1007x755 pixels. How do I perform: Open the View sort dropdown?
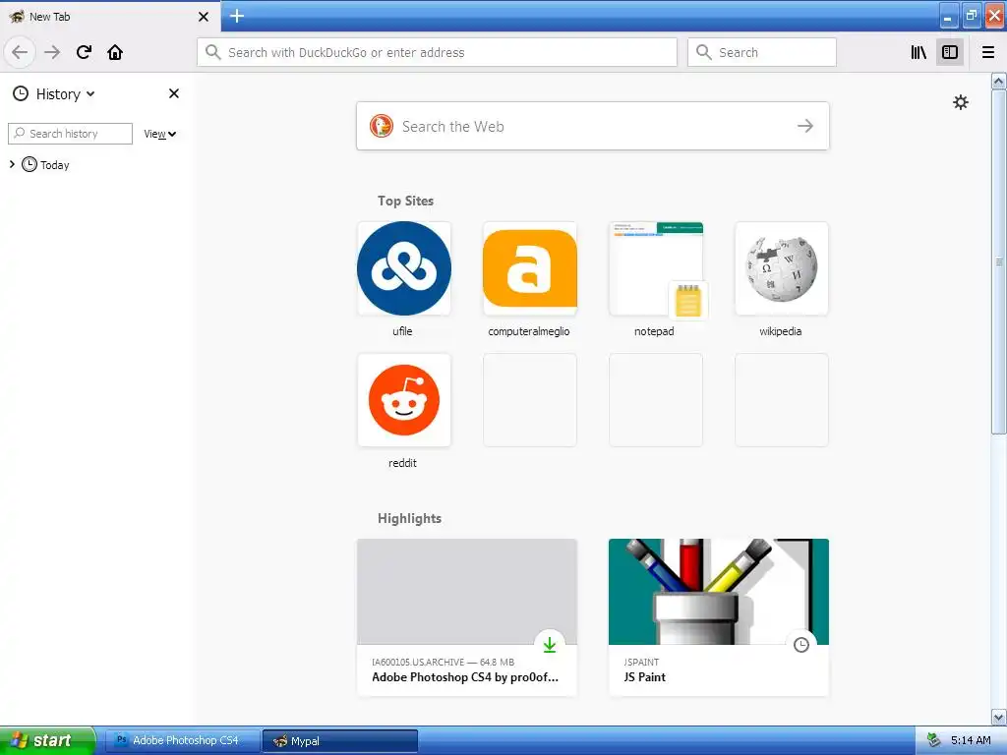[159, 134]
